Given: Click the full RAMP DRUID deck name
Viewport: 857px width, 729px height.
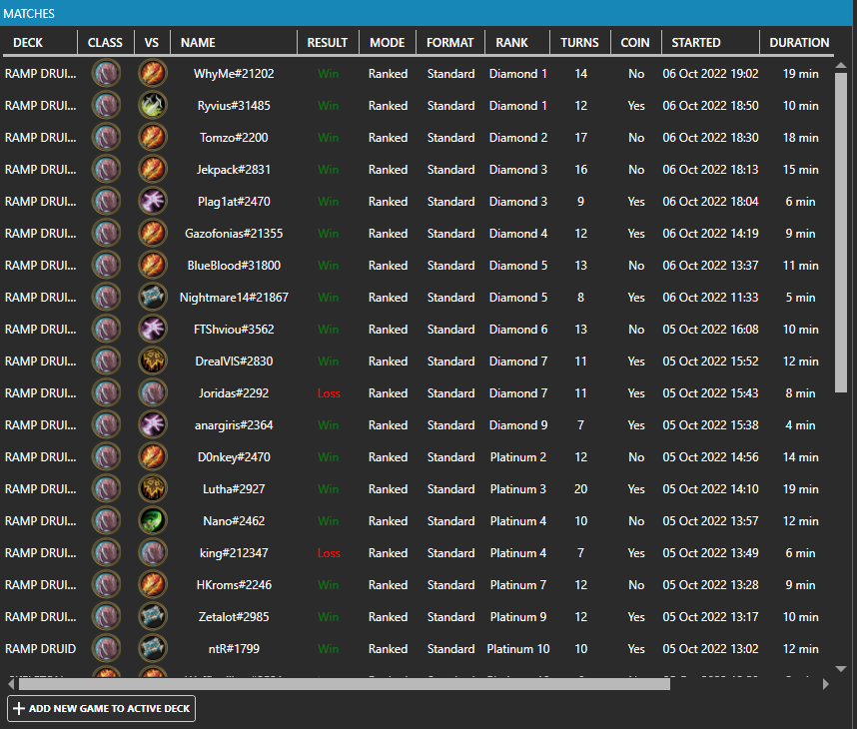Looking at the screenshot, I should point(40,649).
